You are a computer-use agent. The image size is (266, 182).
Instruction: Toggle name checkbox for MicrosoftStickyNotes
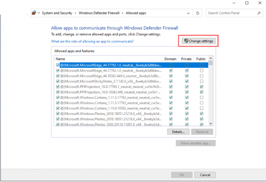point(58,81)
